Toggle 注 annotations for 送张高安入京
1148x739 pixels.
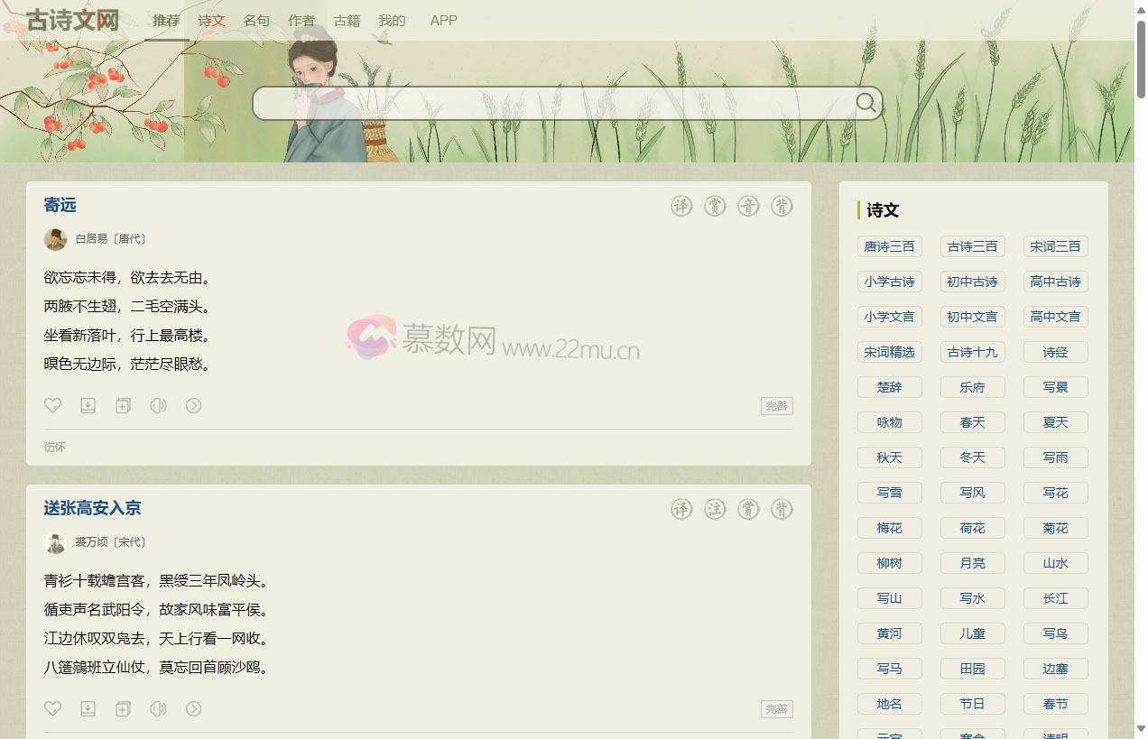point(715,510)
